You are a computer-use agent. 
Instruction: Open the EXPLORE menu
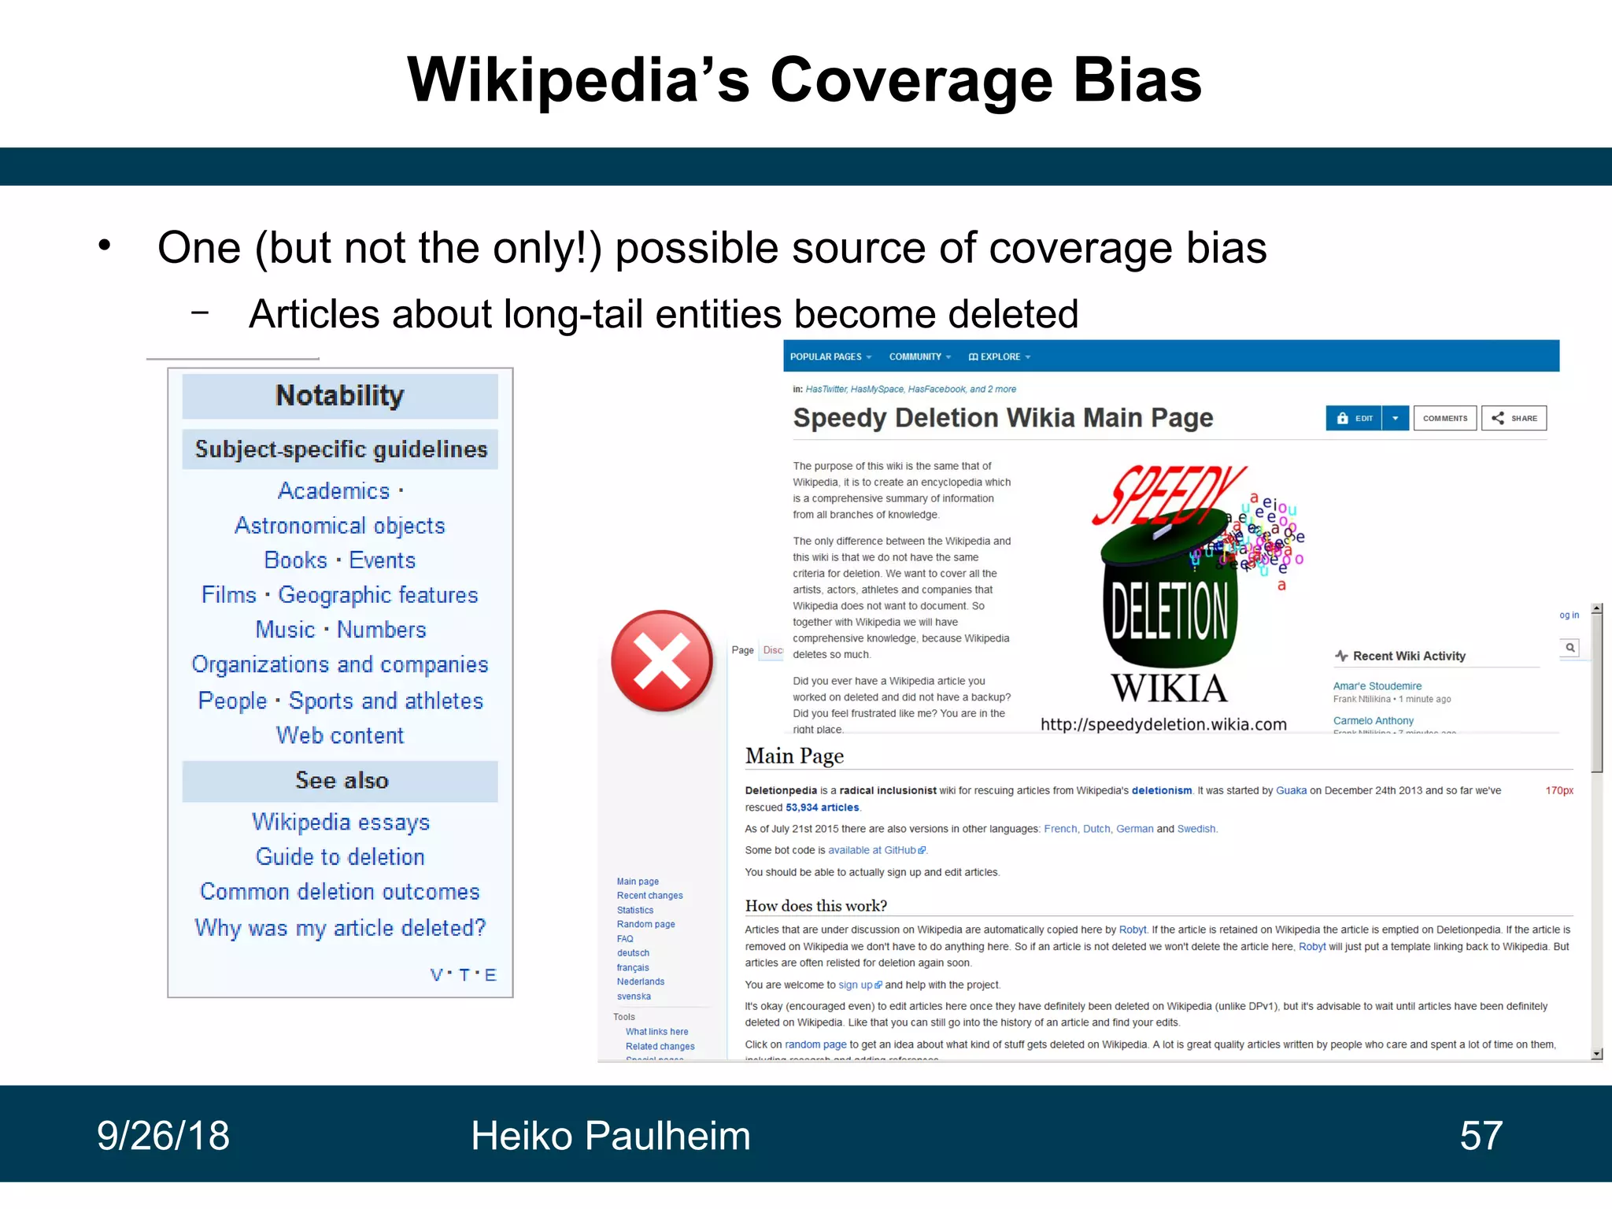1000,357
